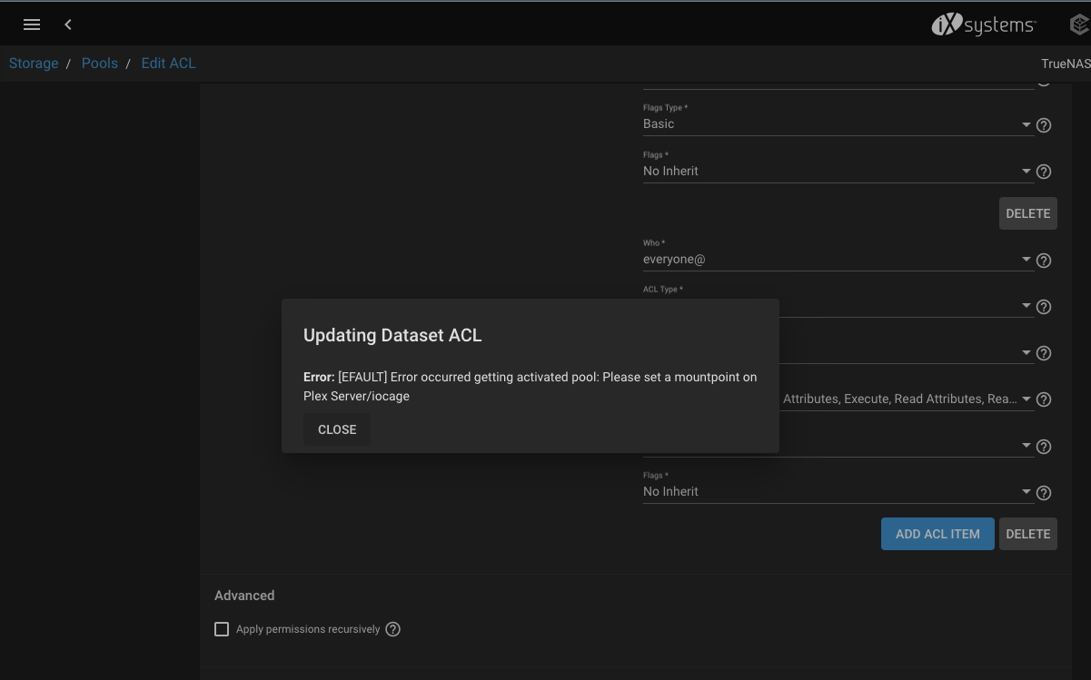This screenshot has width=1091, height=680.
Task: Open help icon beside the everyone@ Who field
Action: 1044,261
